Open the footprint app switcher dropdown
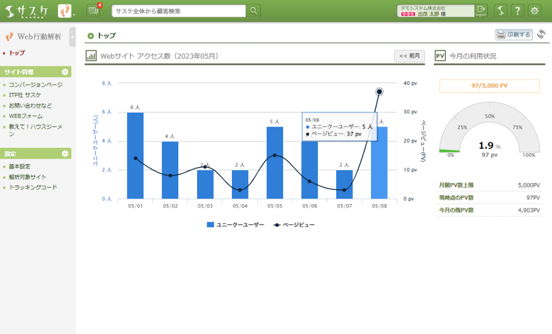 click(x=66, y=11)
